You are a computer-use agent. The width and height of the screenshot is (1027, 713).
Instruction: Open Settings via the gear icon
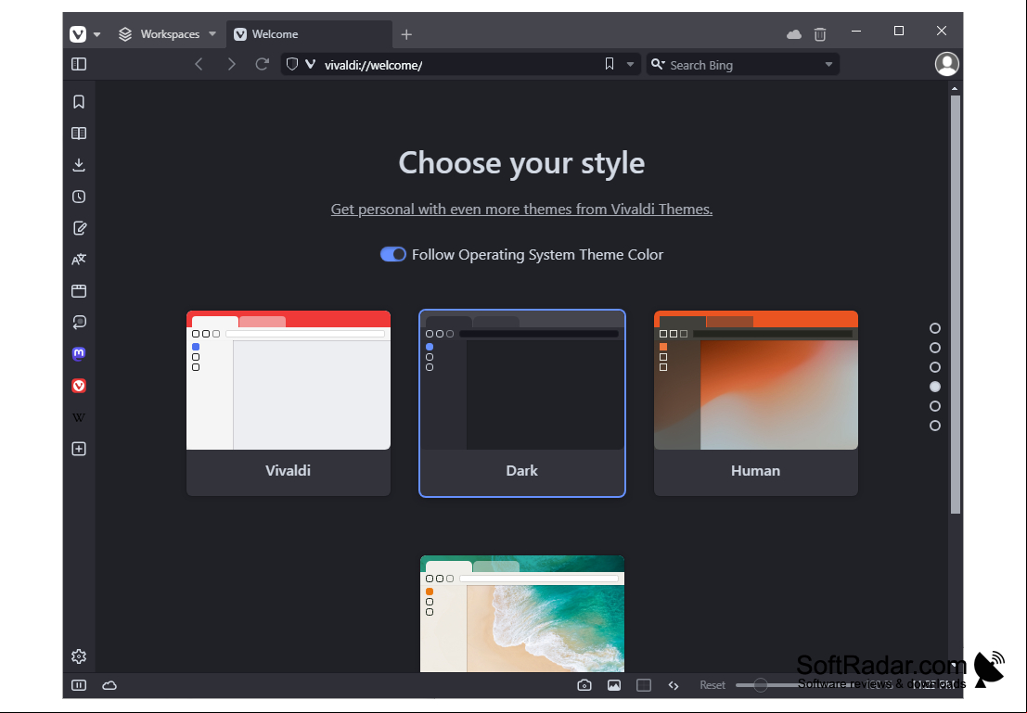[79, 656]
